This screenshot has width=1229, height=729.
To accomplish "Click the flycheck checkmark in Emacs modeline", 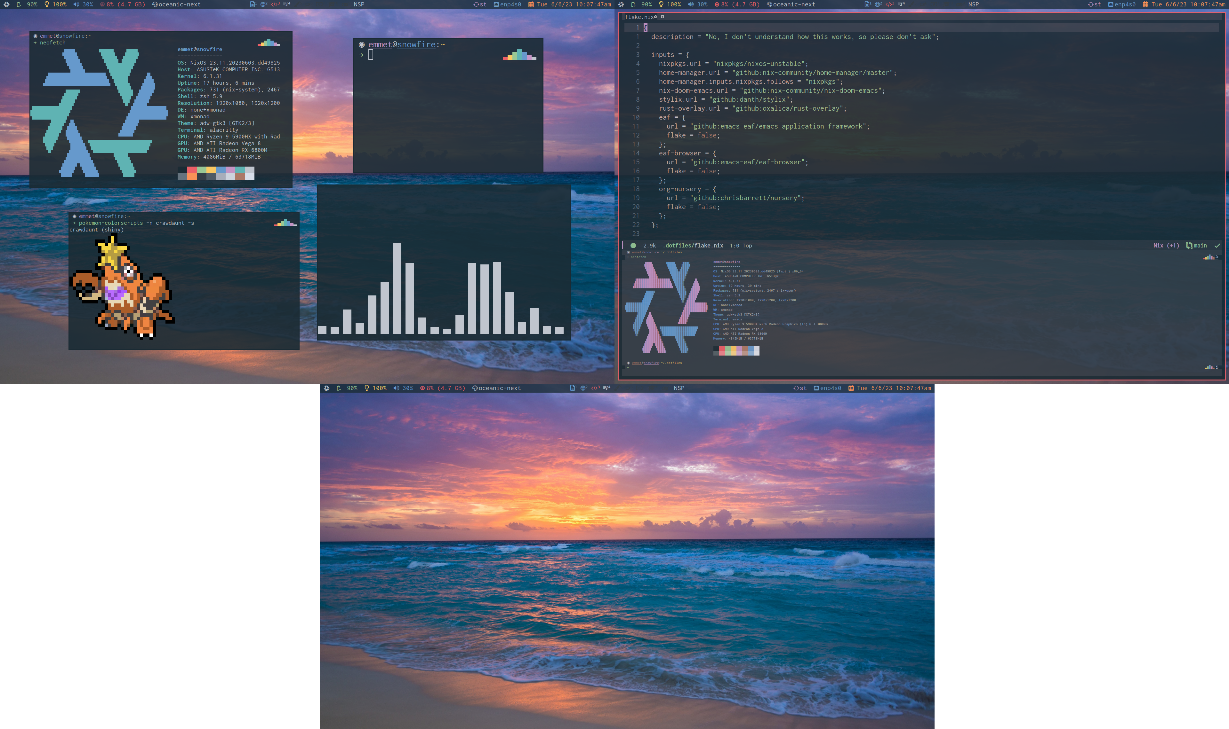I will point(1217,246).
